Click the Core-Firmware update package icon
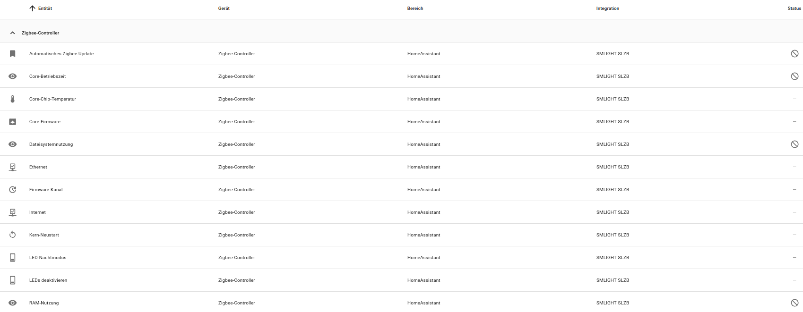The height and width of the screenshot is (312, 803). 13,122
